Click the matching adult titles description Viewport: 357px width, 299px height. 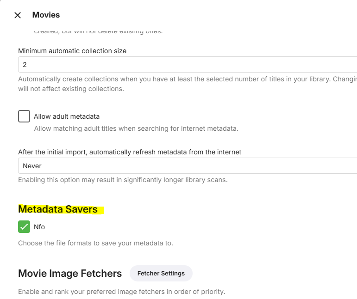(136, 128)
